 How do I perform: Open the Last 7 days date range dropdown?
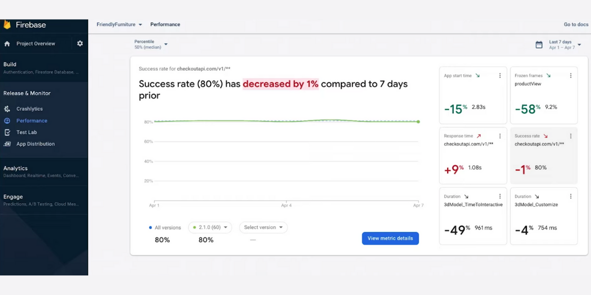[563, 43]
